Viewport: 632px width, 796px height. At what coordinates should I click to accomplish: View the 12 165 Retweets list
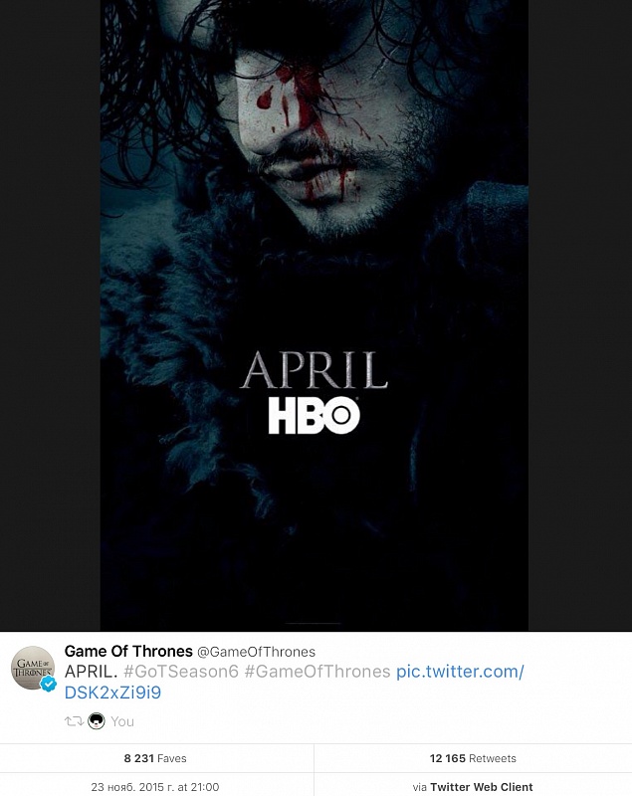coord(473,758)
